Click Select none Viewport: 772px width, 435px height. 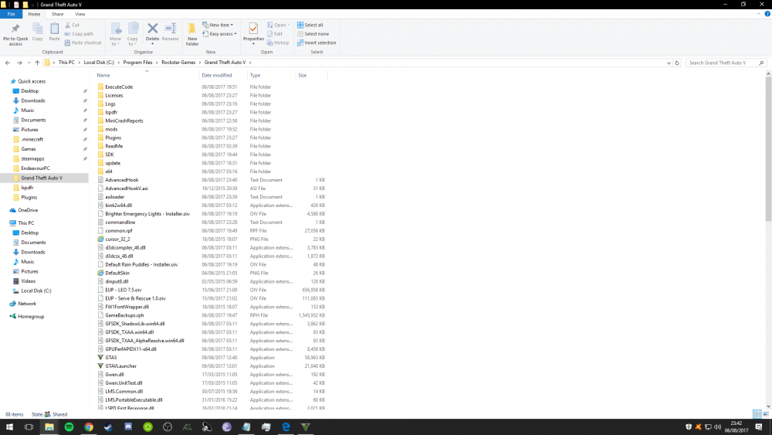pos(313,34)
